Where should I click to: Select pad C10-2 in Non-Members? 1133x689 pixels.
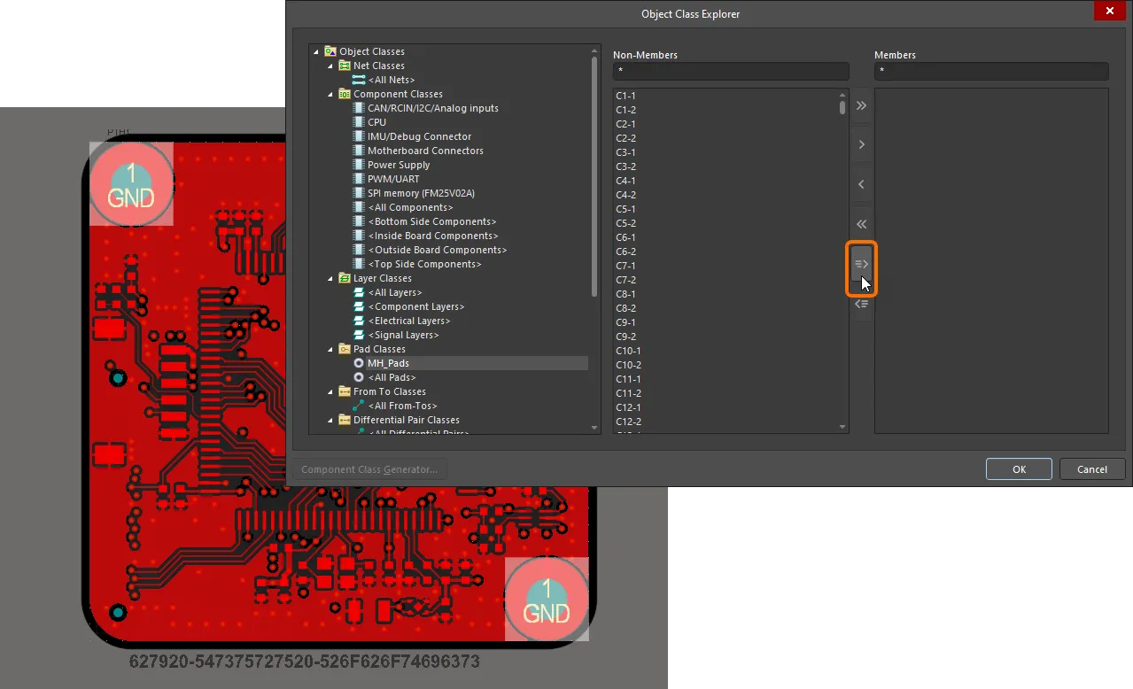628,365
